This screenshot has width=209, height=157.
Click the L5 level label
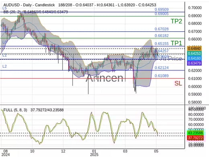(4, 8)
